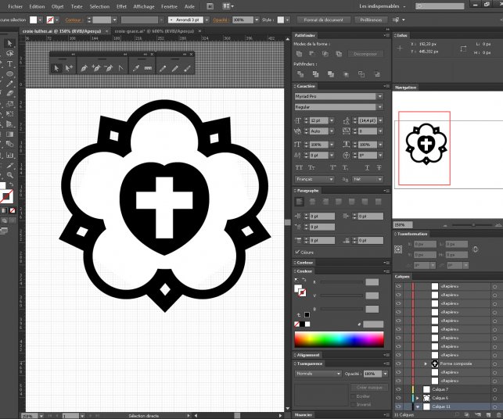Hide Calque 6 with its eye icon

coord(398,398)
